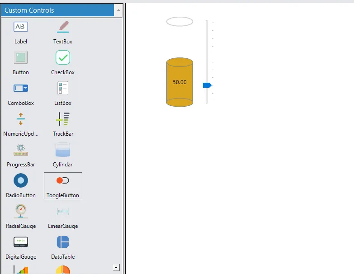Select the ComboBox control in toolbox
Viewport: 354px width, 274px height.
(x=21, y=93)
